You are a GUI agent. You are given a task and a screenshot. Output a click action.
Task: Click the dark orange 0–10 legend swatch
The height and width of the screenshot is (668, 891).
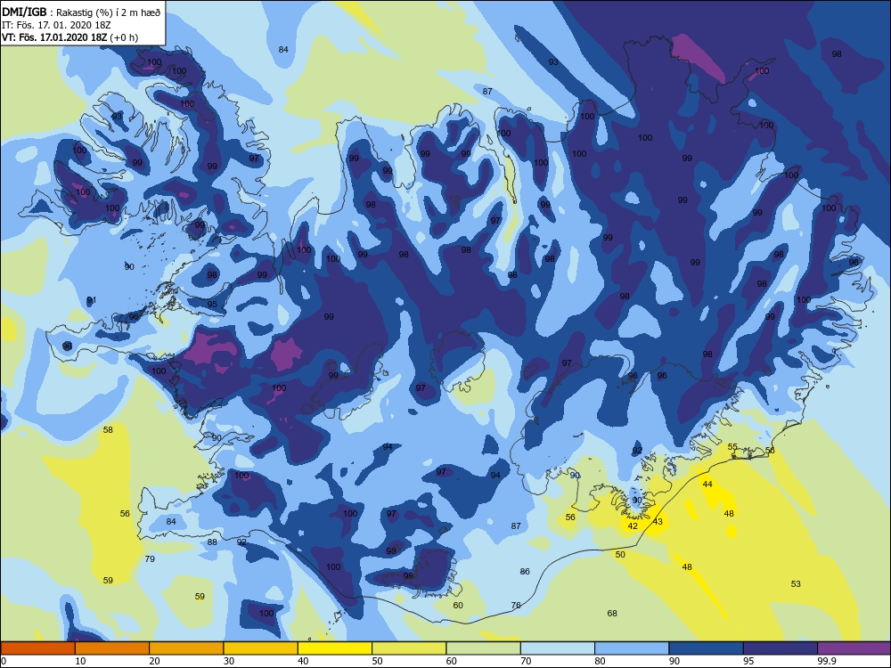pyautogui.click(x=37, y=648)
